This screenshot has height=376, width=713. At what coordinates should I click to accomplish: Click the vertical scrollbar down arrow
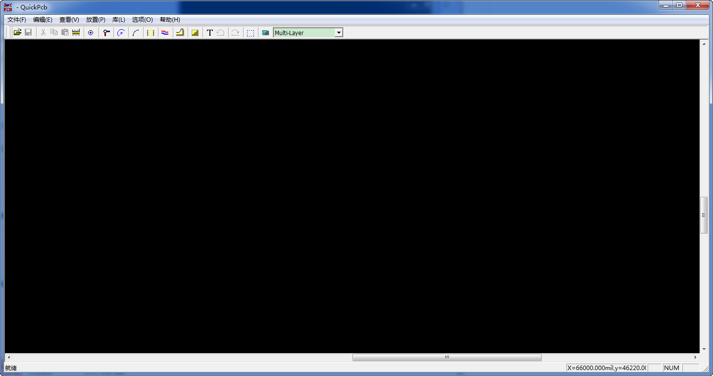click(704, 349)
